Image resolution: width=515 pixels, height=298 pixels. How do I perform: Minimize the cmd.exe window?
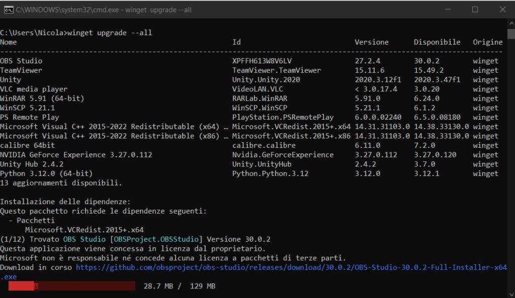pyautogui.click(x=448, y=10)
